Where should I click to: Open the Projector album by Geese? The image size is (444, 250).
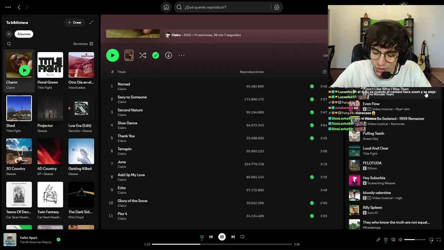coord(50,114)
